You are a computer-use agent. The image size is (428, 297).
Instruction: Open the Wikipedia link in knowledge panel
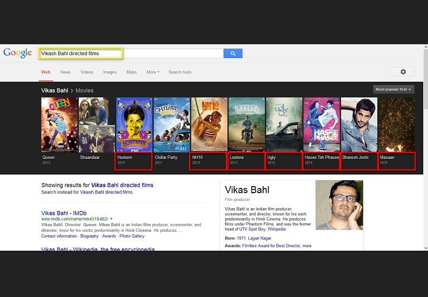coord(277,229)
